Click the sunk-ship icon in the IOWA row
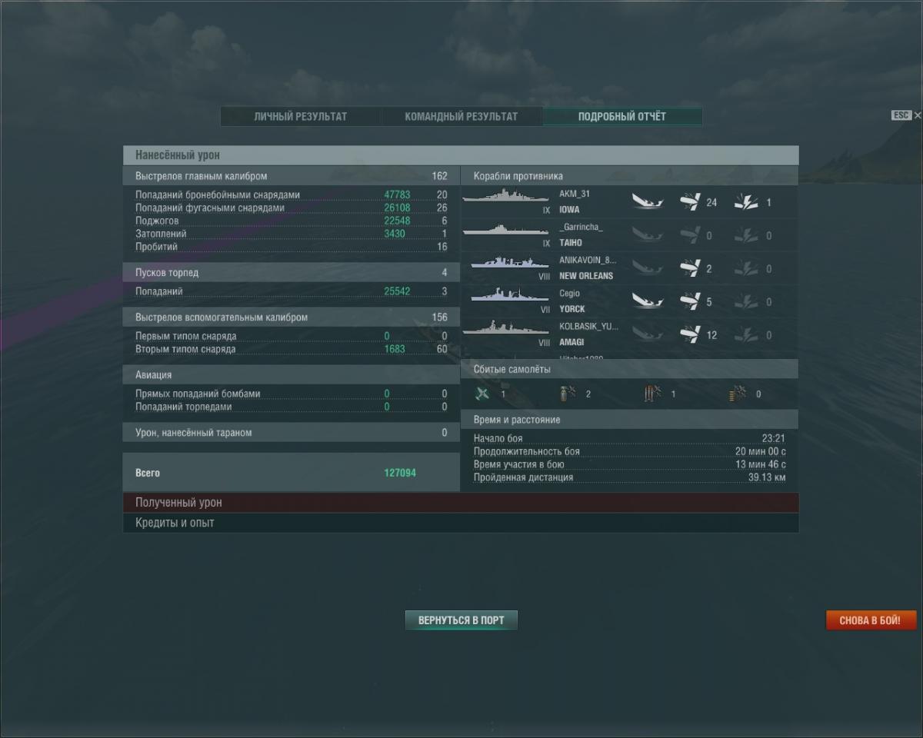 [648, 202]
